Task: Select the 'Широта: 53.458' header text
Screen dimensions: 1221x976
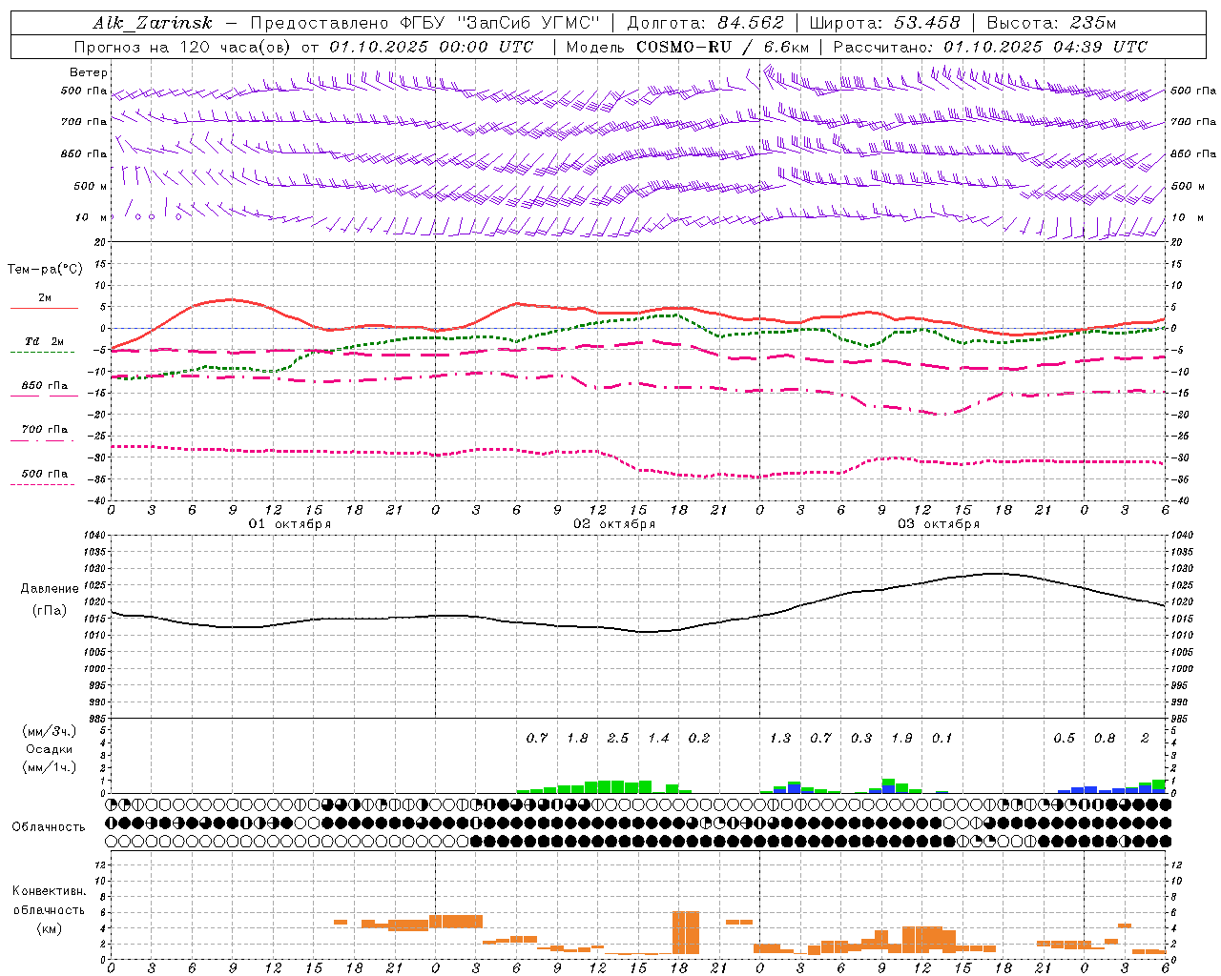Action: [884, 24]
